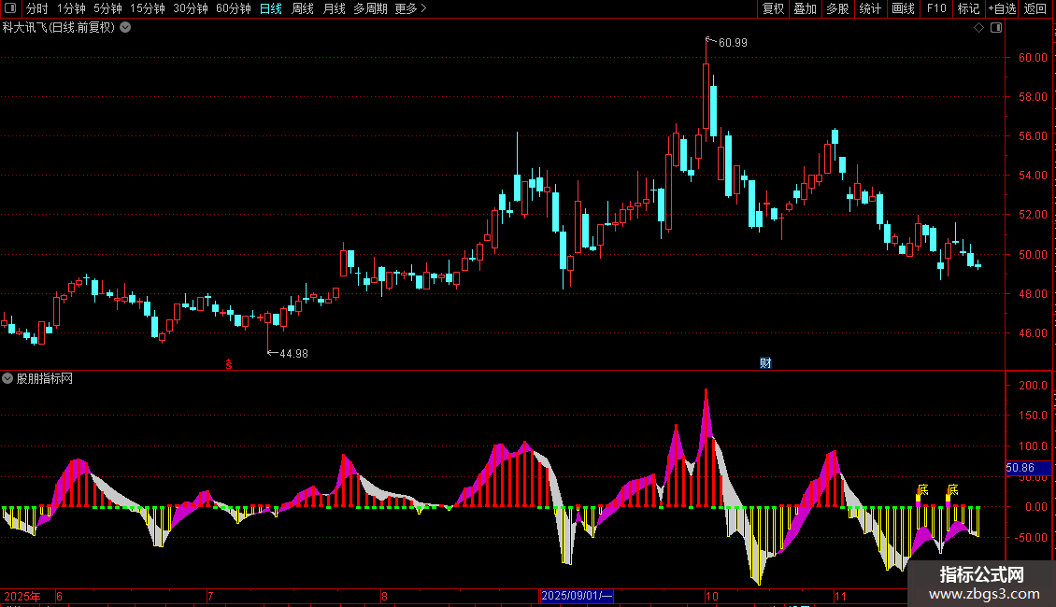Open F10 company information
The width and height of the screenshot is (1056, 607).
[936, 8]
